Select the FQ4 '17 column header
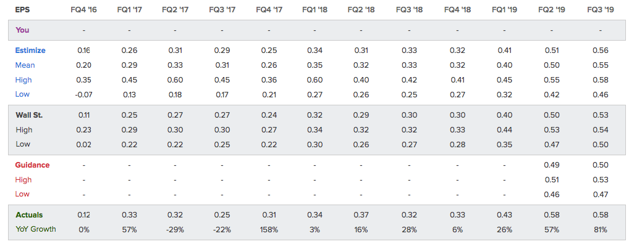Image resolution: width=629 pixels, height=244 pixels. pyautogui.click(x=269, y=10)
